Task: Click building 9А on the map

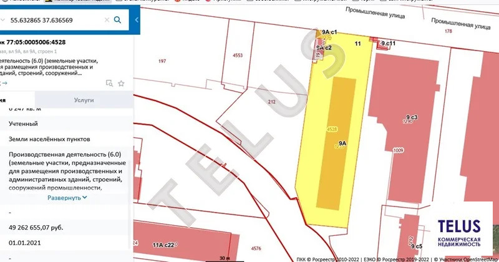Action: [342, 143]
